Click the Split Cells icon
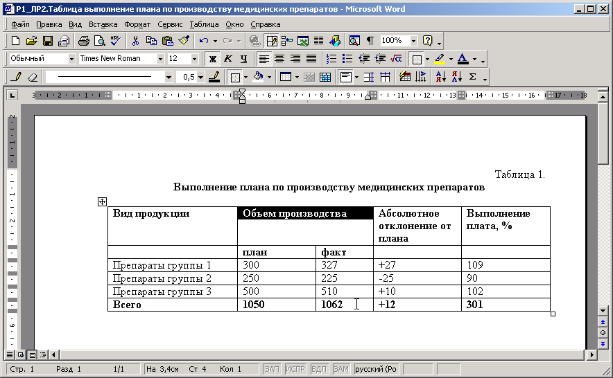This screenshot has height=378, width=613. 325,77
